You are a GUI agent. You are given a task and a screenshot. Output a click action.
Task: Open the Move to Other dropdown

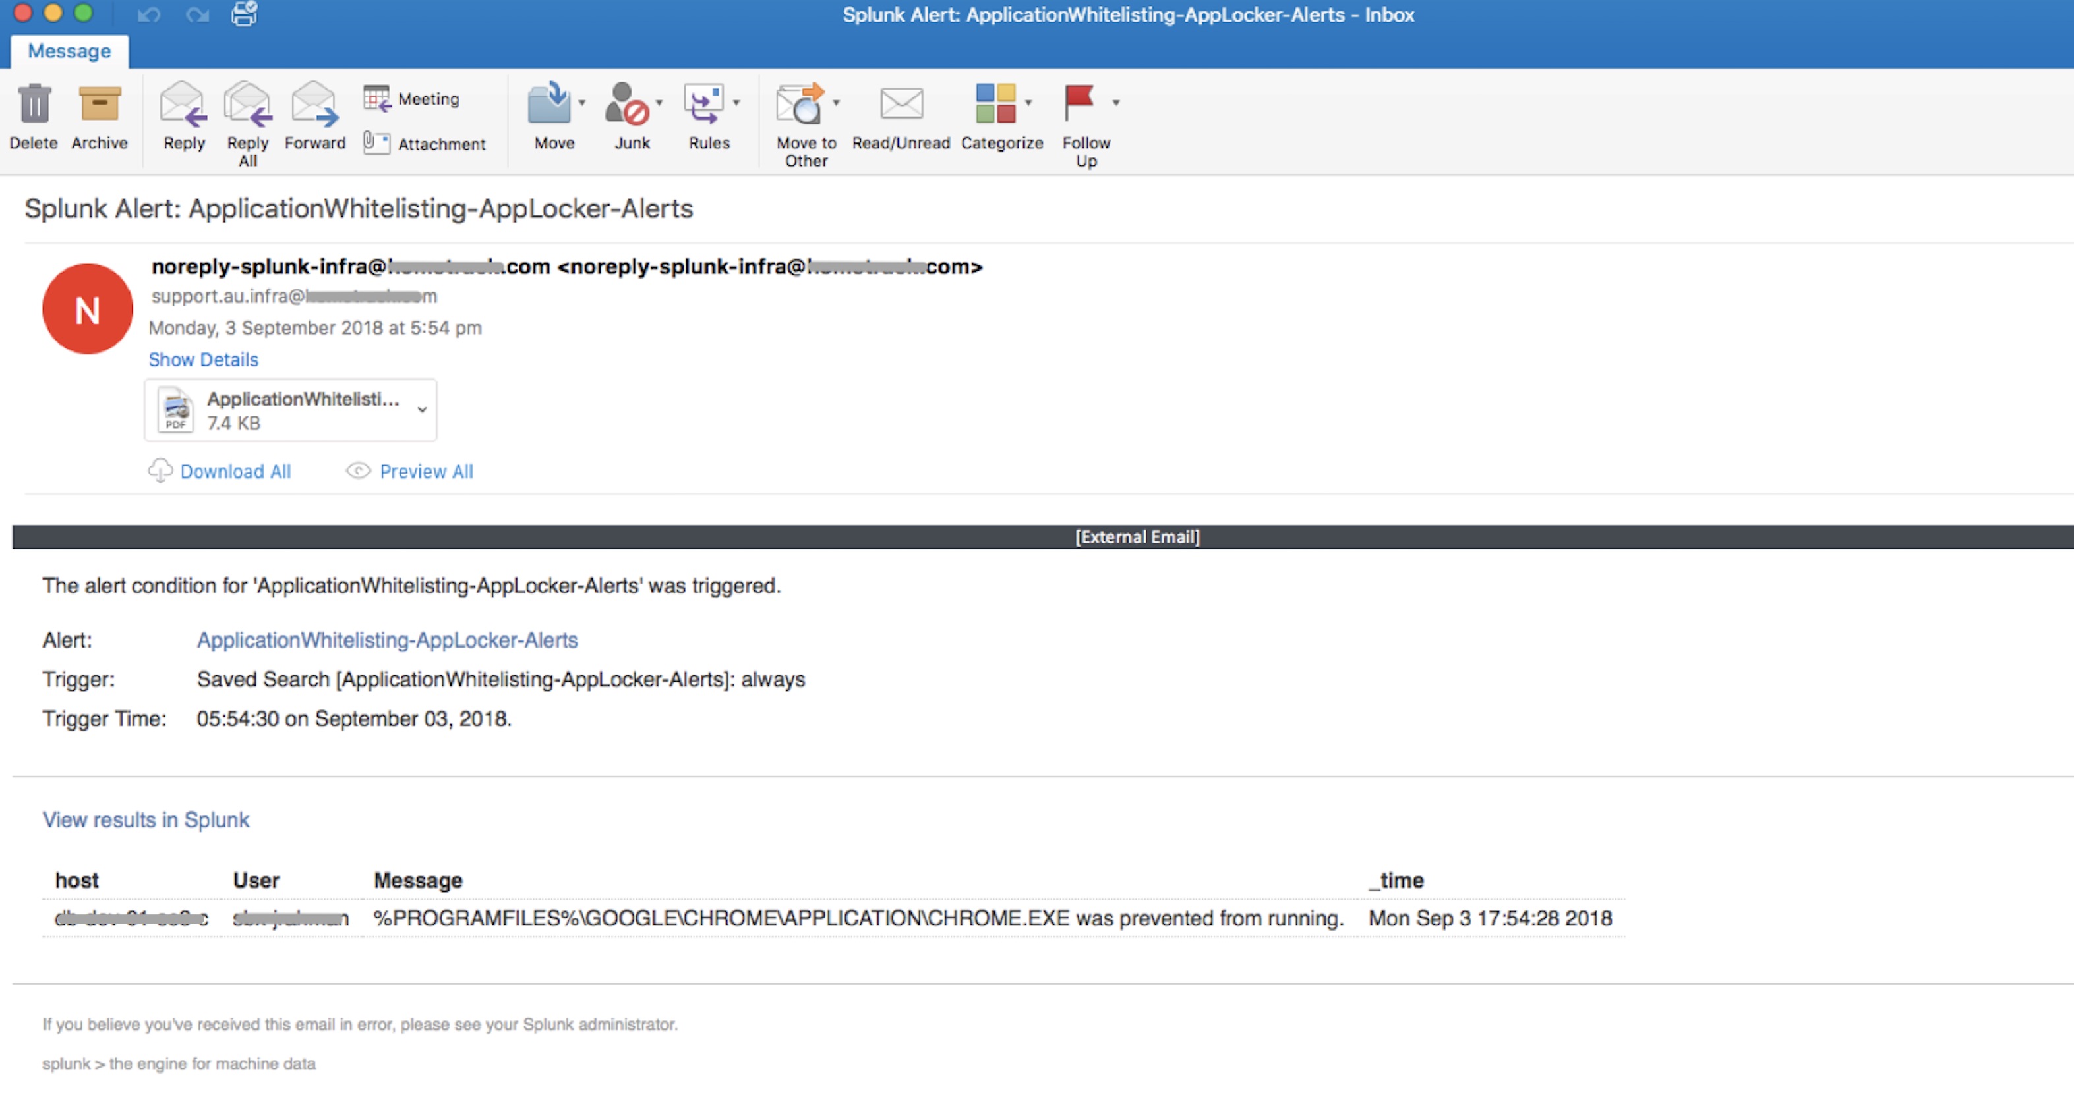[837, 103]
